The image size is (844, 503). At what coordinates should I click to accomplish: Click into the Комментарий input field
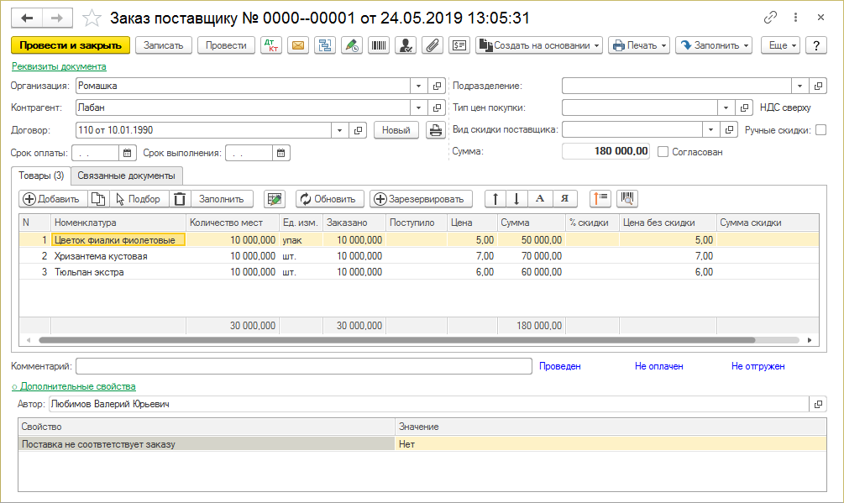(x=303, y=366)
